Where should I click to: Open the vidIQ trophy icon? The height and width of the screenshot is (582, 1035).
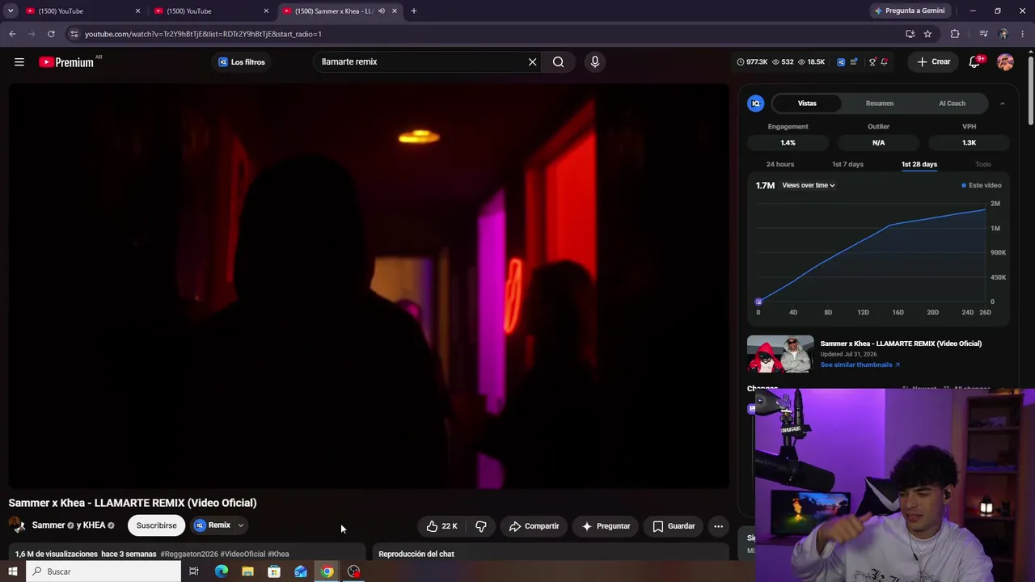[872, 61]
